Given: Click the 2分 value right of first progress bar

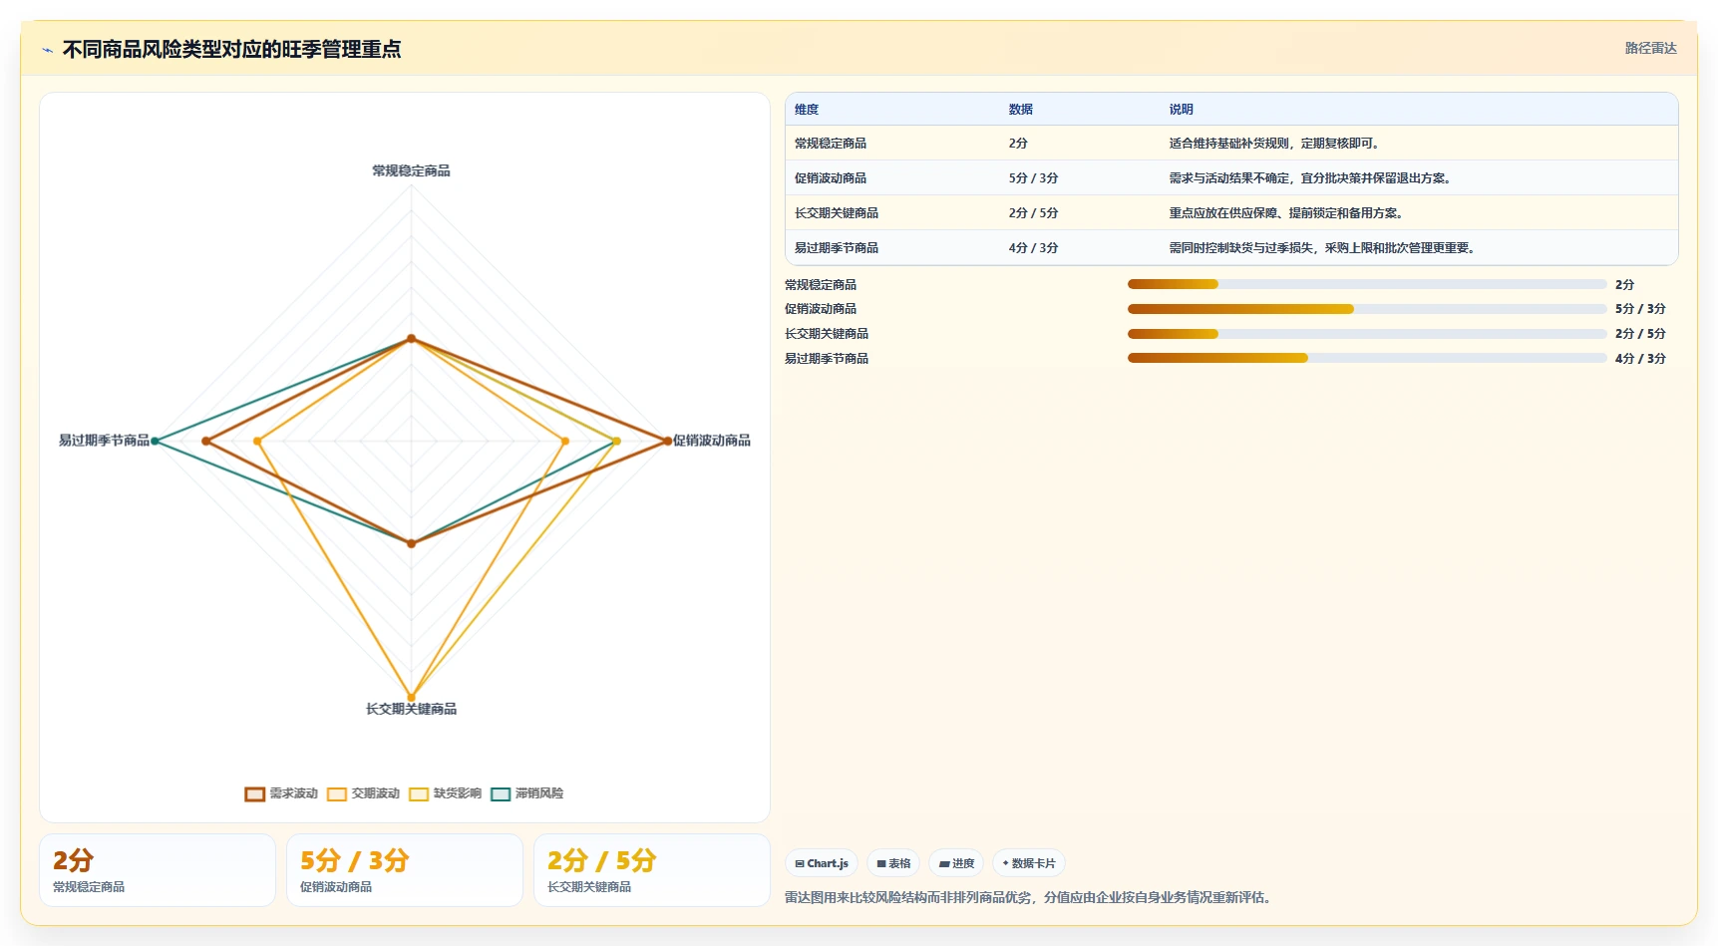Looking at the screenshot, I should pyautogui.click(x=1625, y=284).
